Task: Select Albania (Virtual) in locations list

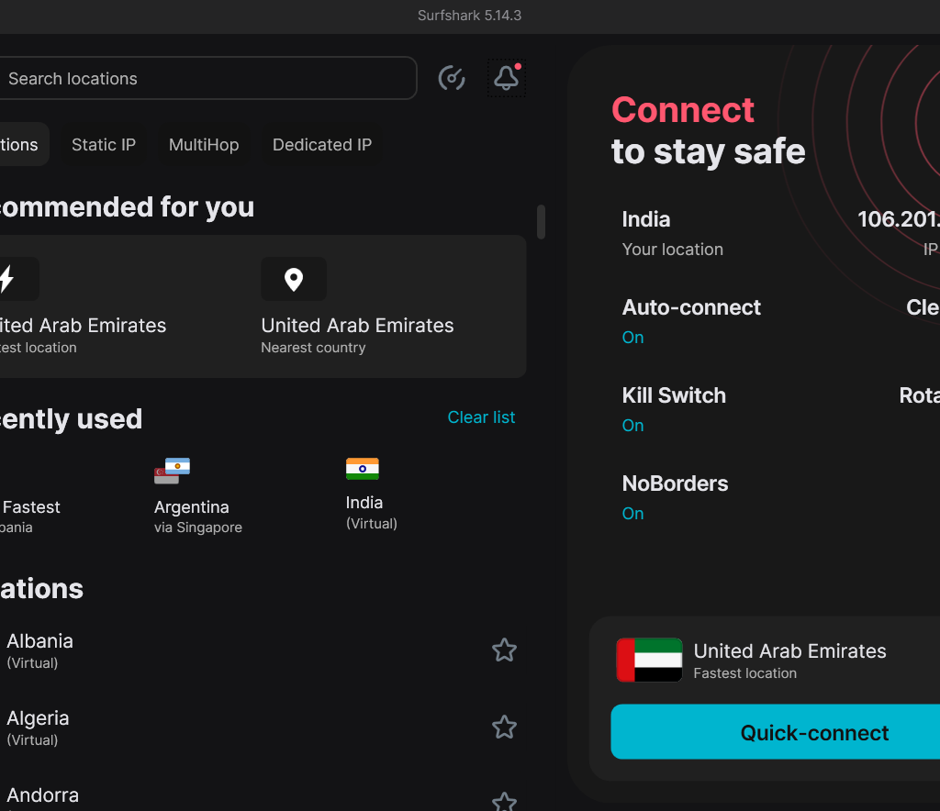Action: click(x=258, y=650)
